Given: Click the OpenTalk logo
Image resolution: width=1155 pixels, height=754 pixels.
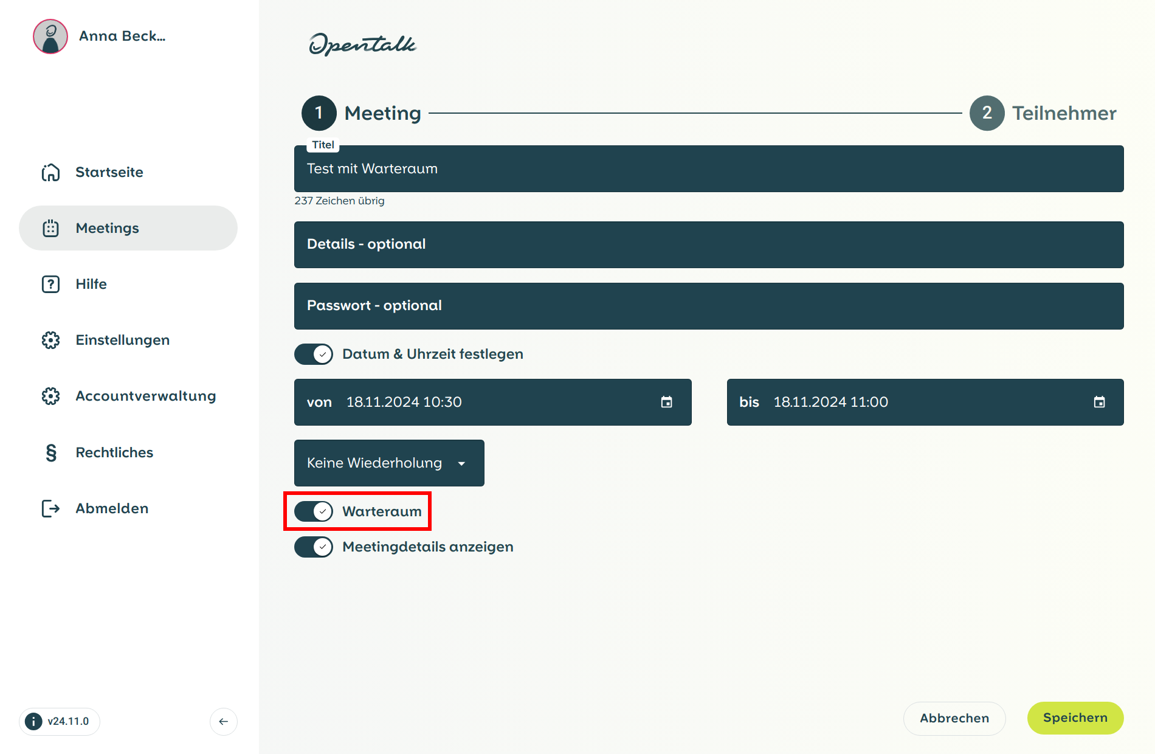Looking at the screenshot, I should [x=362, y=44].
